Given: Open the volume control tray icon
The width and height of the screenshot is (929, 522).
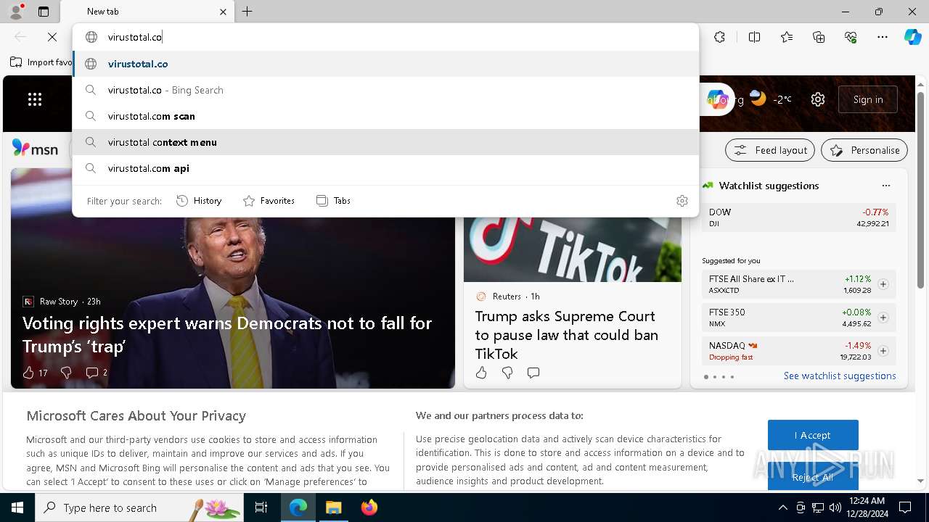Looking at the screenshot, I should pyautogui.click(x=835, y=507).
